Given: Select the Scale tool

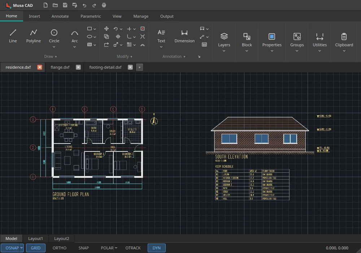Looking at the screenshot, I should (x=116, y=44).
